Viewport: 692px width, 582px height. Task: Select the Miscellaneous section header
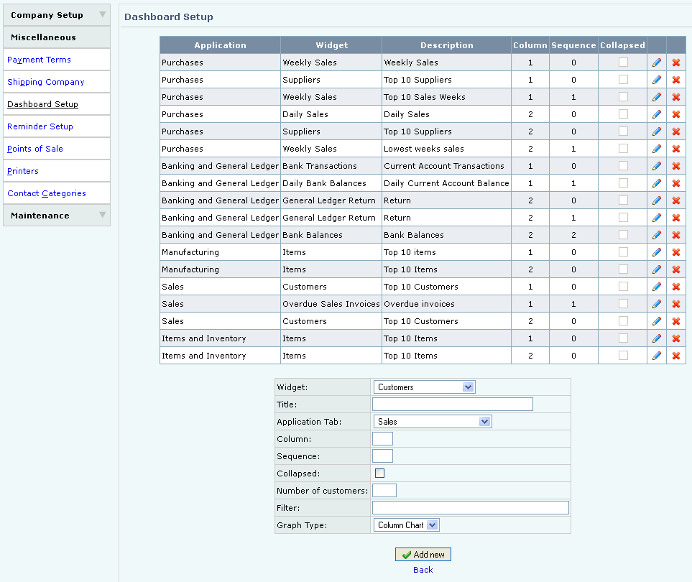point(57,37)
